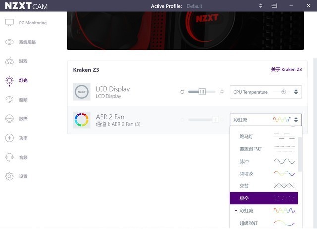Screen dimensions: 317x229
Task: Go to 系统规格 section
Action: (27, 42)
